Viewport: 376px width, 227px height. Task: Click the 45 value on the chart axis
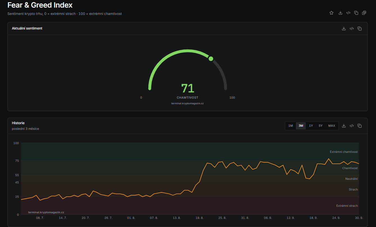pyautogui.click(x=17, y=182)
